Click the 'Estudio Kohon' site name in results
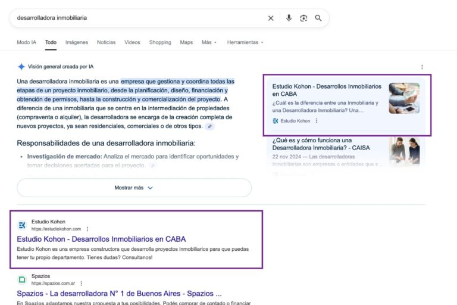The height and width of the screenshot is (305, 457). pyautogui.click(x=48, y=222)
